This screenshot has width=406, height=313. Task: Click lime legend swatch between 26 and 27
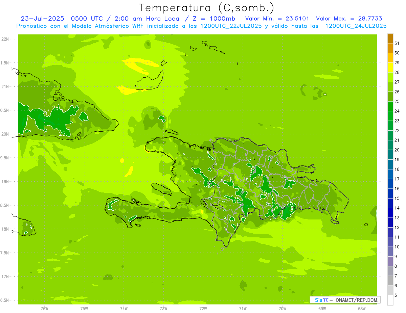pyautogui.click(x=390, y=87)
